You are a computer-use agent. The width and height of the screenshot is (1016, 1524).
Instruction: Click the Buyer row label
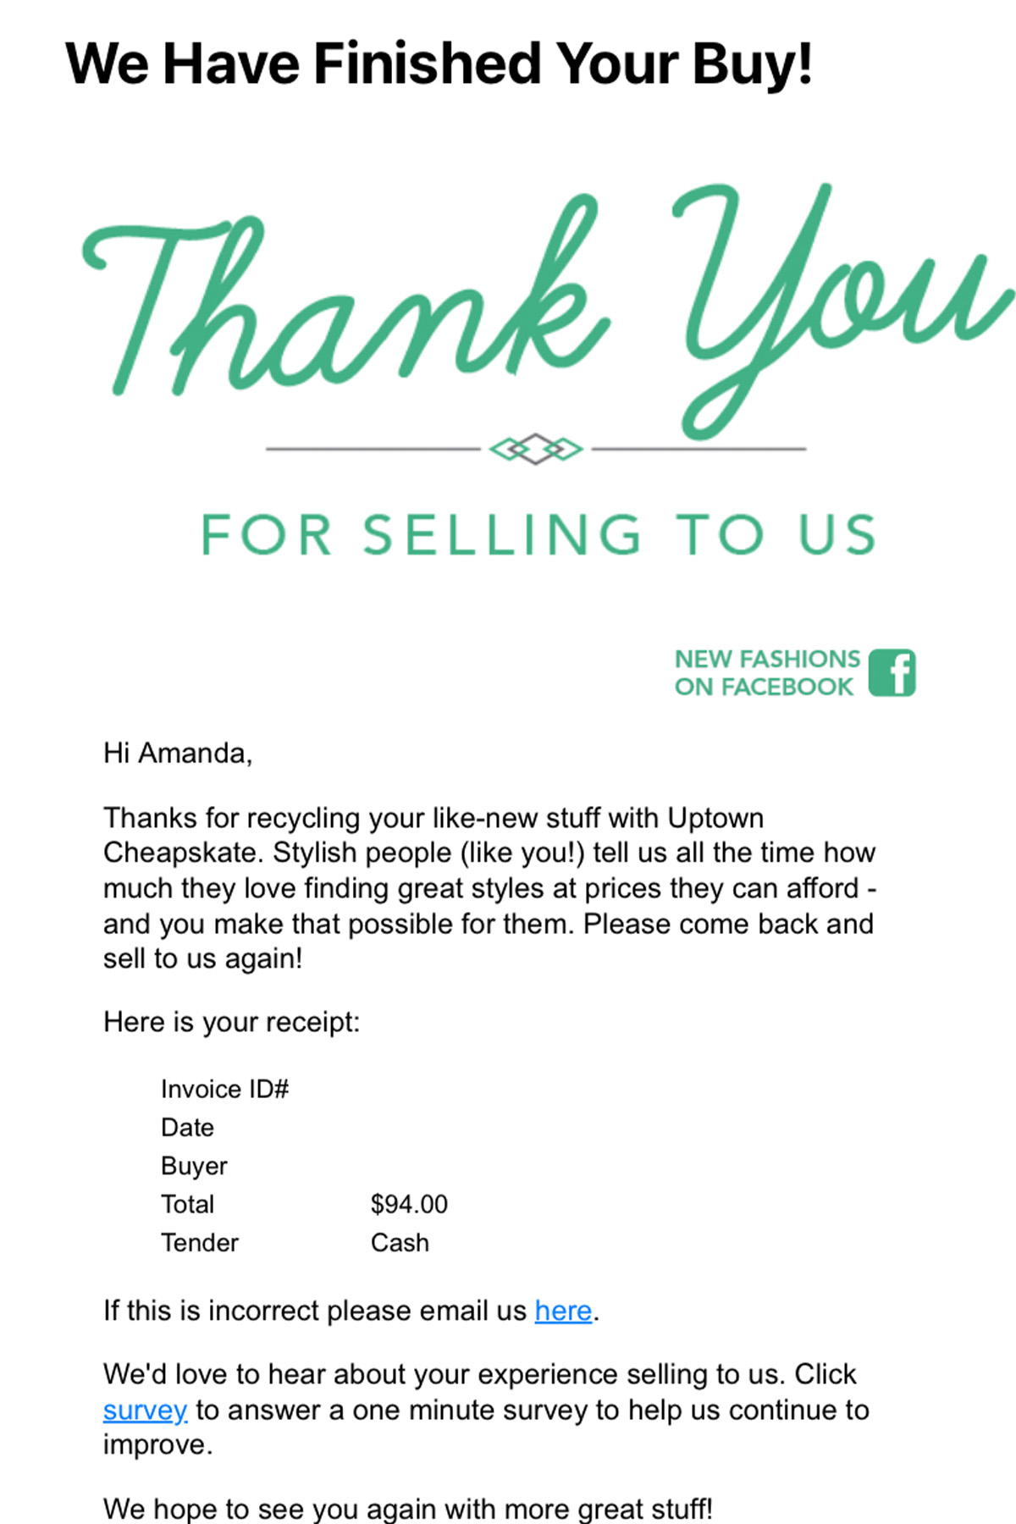click(x=194, y=1167)
